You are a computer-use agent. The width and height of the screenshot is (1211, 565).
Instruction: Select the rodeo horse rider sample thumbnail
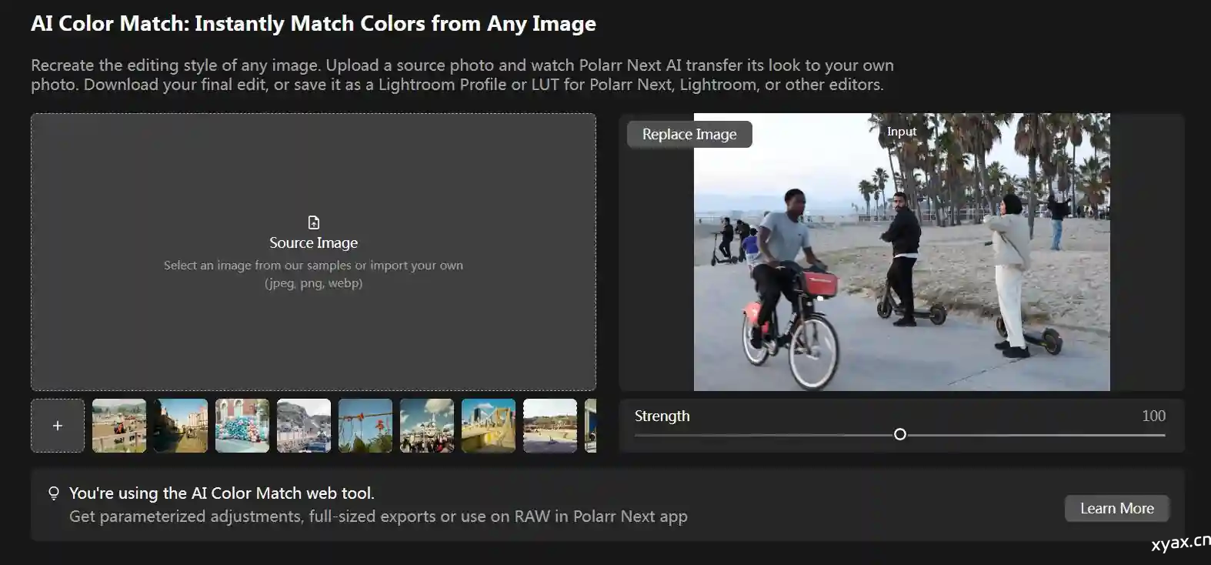pyautogui.click(x=119, y=426)
